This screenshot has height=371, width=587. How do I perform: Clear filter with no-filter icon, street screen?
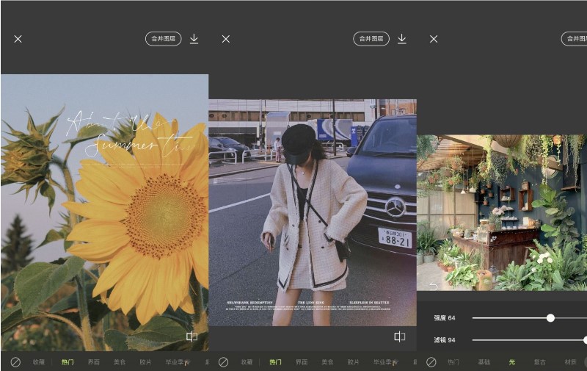223,362
